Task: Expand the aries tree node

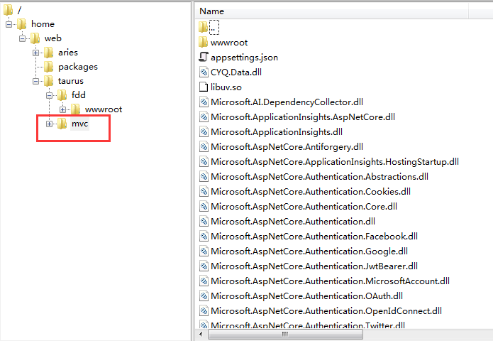Action: tap(36, 53)
